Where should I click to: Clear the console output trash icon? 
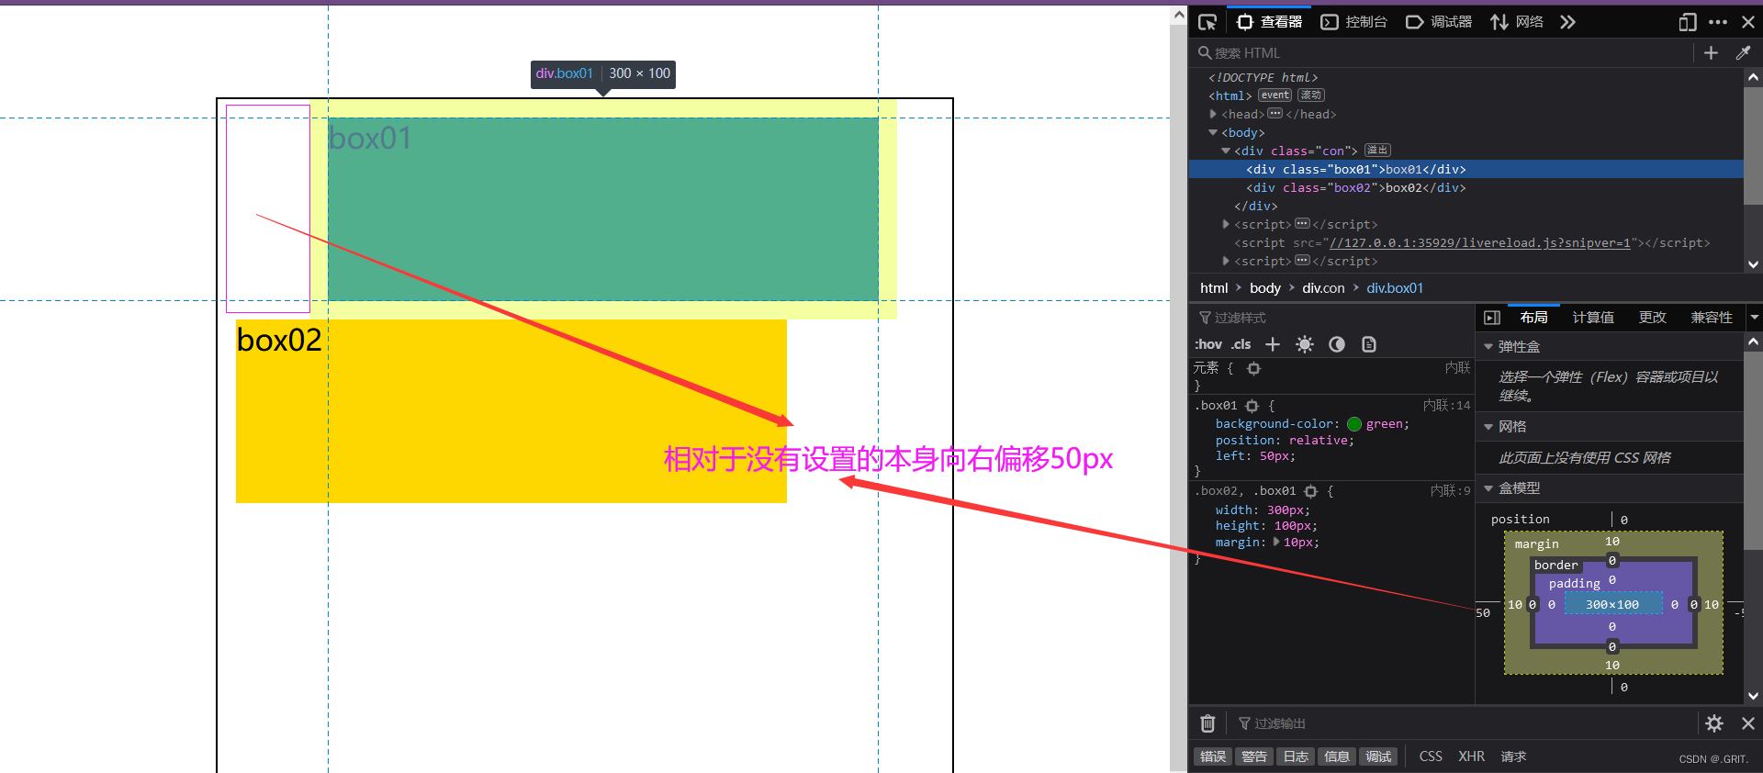1207,723
